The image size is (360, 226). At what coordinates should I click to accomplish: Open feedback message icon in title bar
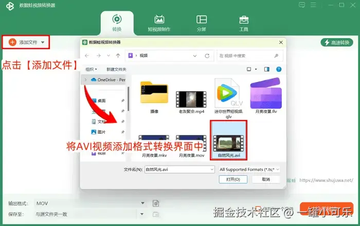pyautogui.click(x=302, y=5)
